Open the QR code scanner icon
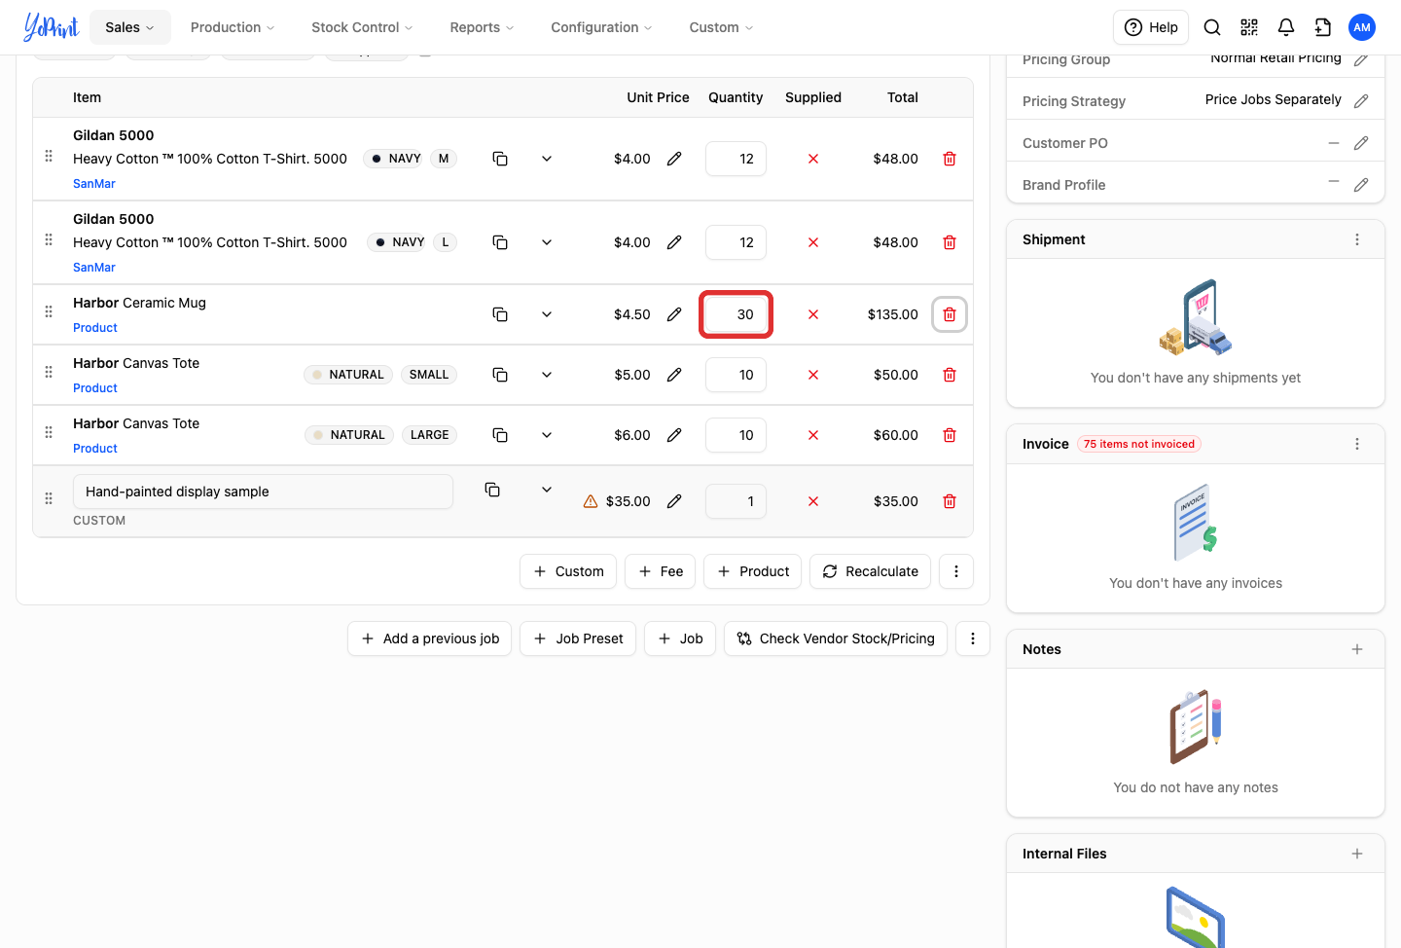1401x948 pixels. [x=1249, y=27]
